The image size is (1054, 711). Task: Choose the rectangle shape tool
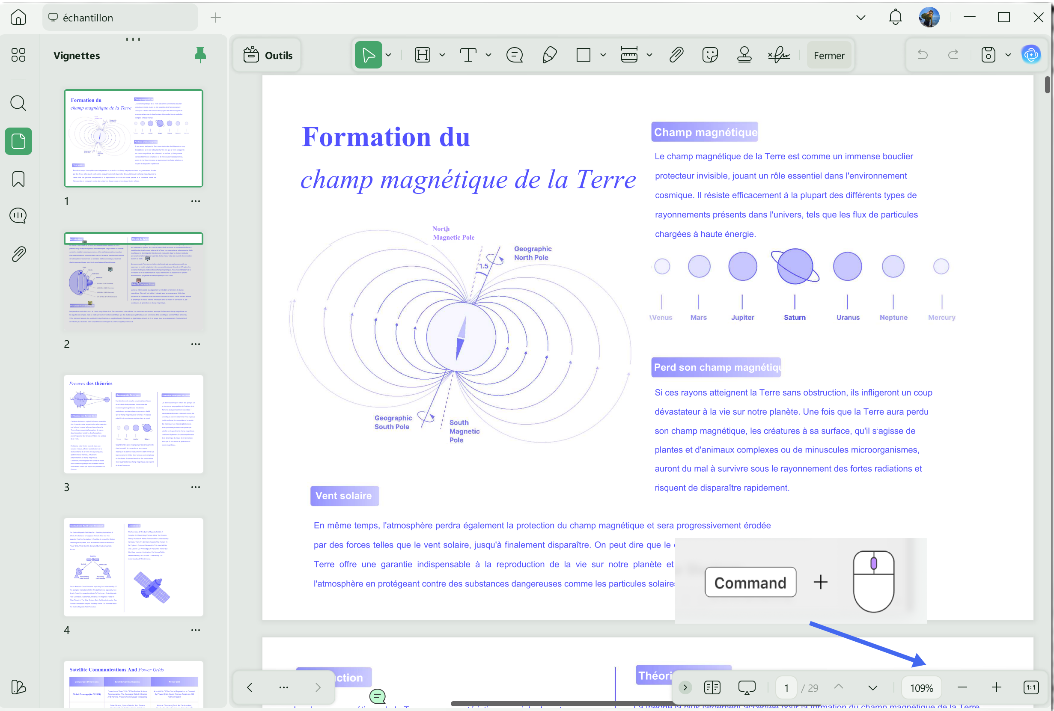point(583,55)
